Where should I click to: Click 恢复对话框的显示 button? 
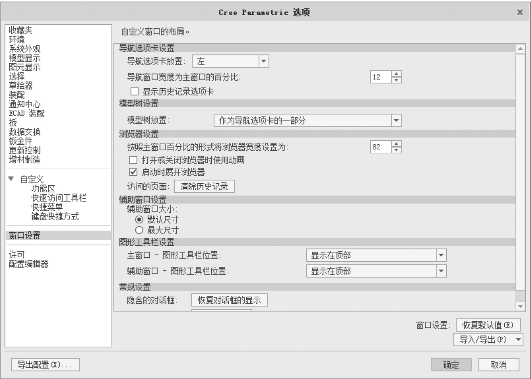229,300
